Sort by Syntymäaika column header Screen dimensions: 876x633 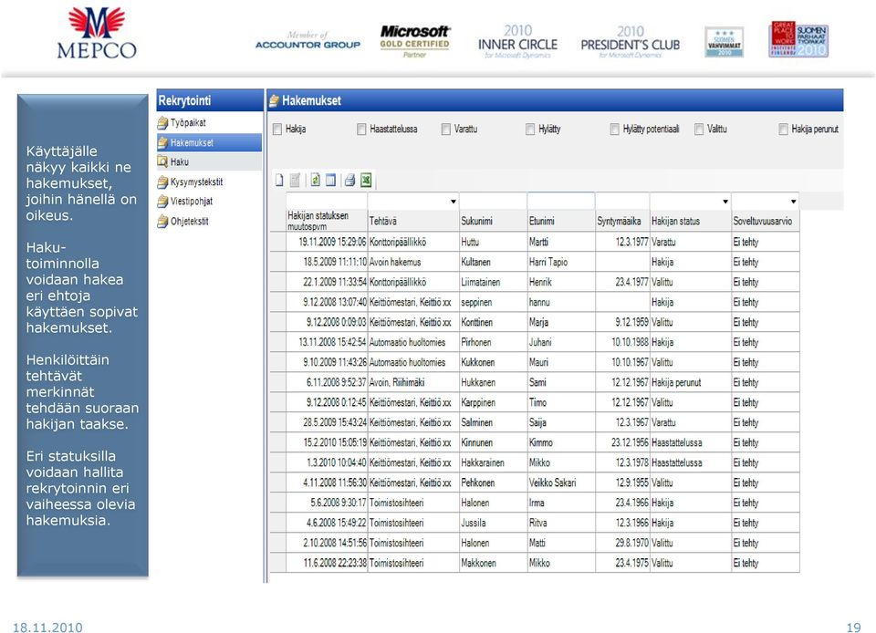pyautogui.click(x=622, y=221)
